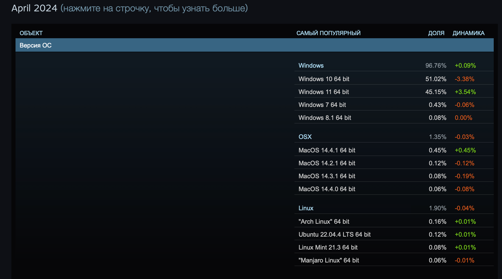Select the Linux Mint 21.3 64 bit label
The height and width of the screenshot is (279, 502).
(x=328, y=248)
